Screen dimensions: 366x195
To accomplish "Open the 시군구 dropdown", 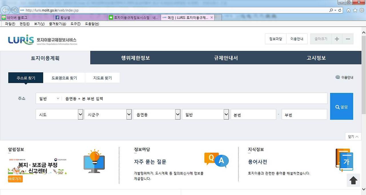I will (108, 114).
